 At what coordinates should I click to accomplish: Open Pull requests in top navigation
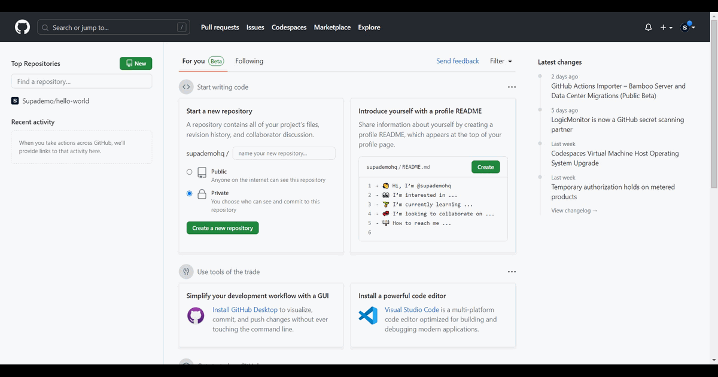click(x=220, y=28)
